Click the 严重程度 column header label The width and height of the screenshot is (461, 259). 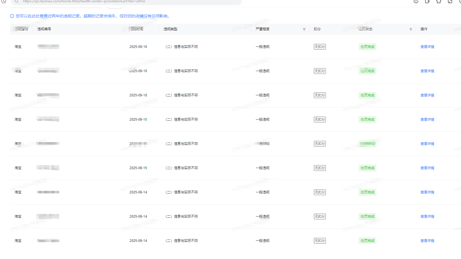[263, 29]
